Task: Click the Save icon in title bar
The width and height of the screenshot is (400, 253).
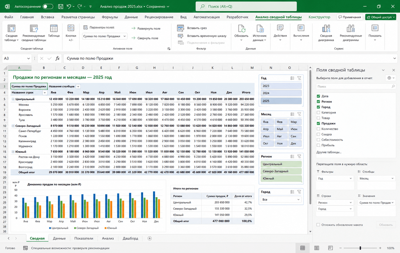Action: (60, 6)
